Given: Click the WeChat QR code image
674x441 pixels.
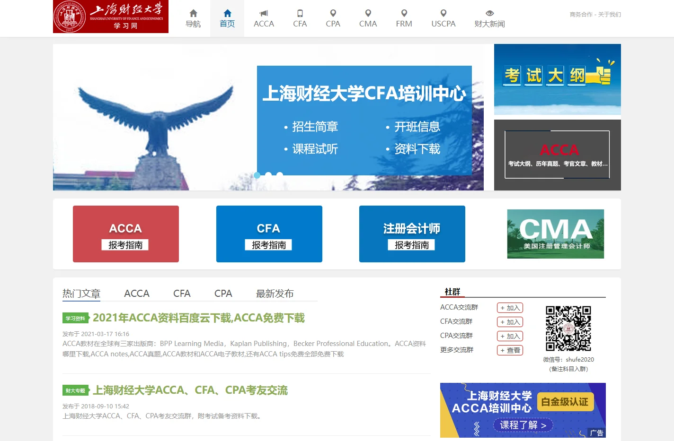Looking at the screenshot, I should 568,329.
